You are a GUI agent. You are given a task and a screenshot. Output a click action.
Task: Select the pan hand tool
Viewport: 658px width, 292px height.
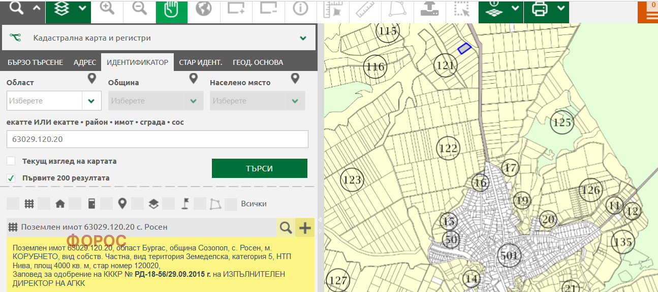171,9
